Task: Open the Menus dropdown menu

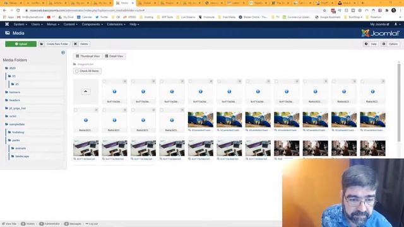Action: [53, 24]
